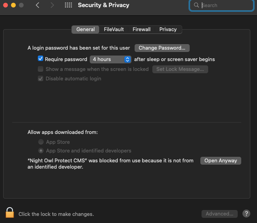Click into the Search field
The height and width of the screenshot is (223, 257).
point(225,6)
